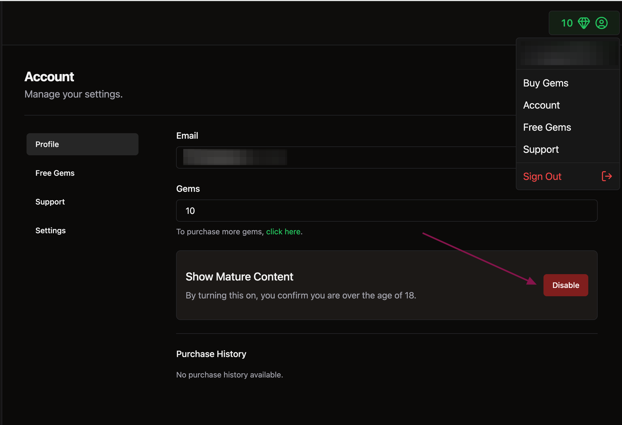Open Support from the dropdown menu
Viewport: 622px width, 425px height.
point(541,149)
